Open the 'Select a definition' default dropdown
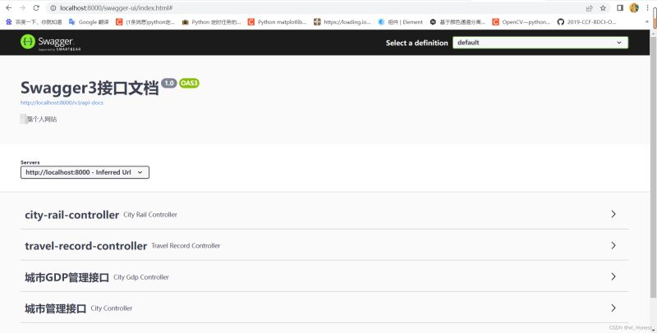Screen dimensions: 657x333 (540, 43)
